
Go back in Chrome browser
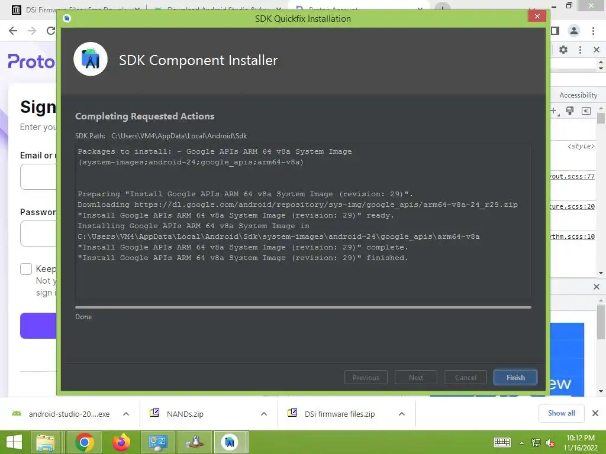13,31
